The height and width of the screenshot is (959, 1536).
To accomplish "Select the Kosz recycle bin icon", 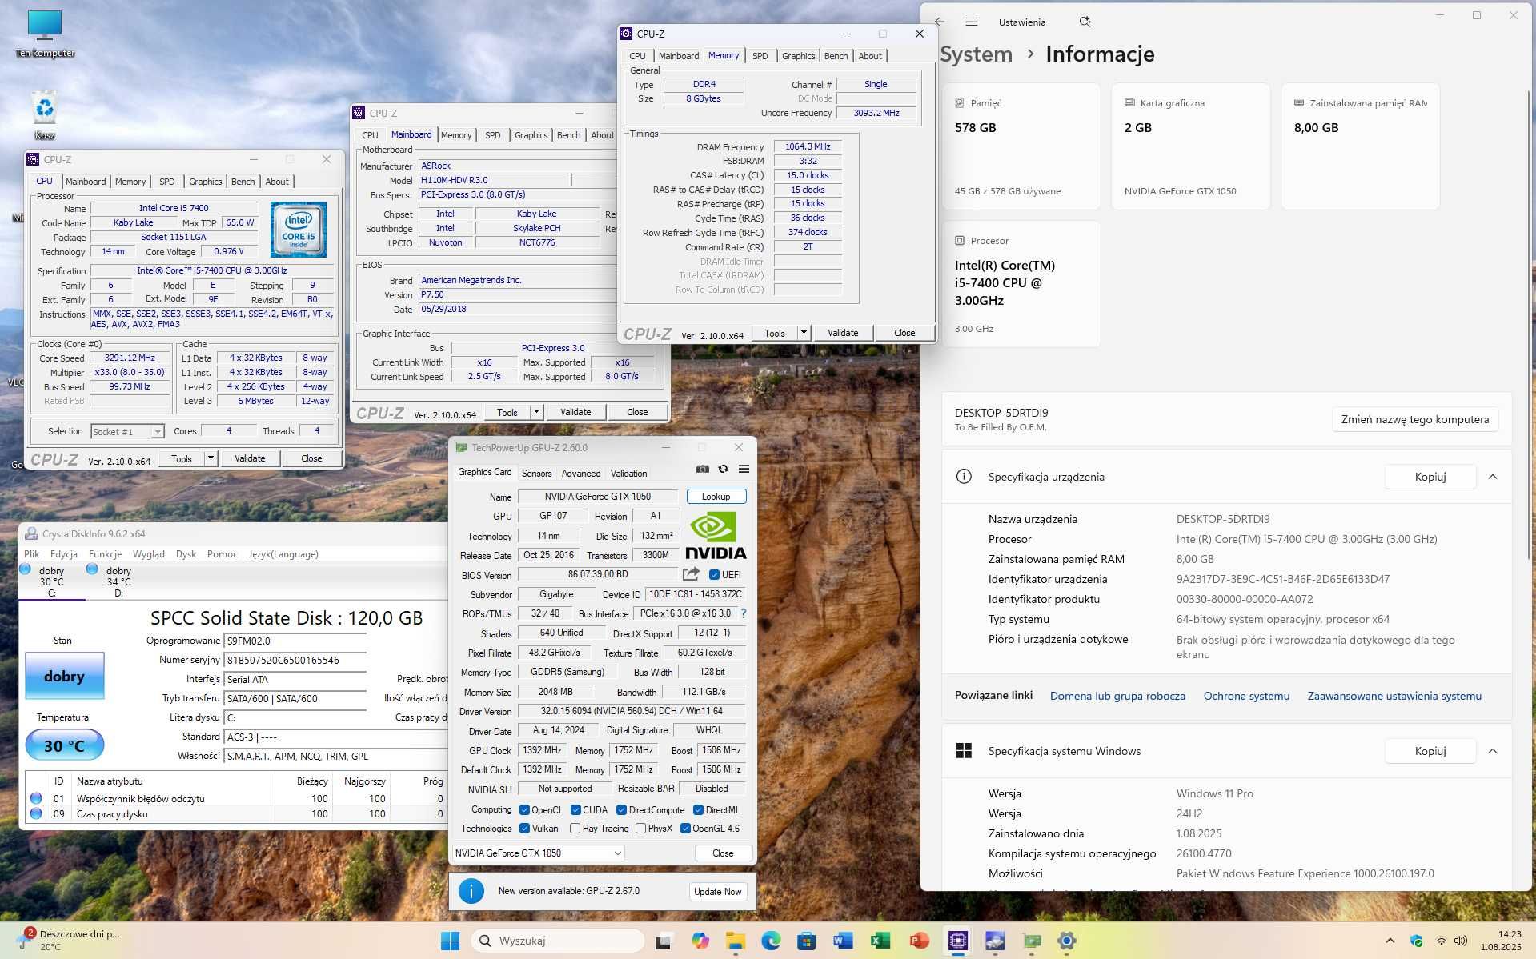I will click(45, 116).
